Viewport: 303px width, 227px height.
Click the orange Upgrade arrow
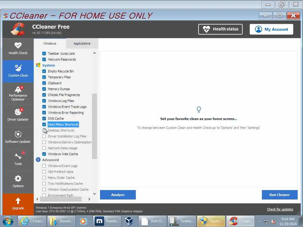[x=18, y=201]
